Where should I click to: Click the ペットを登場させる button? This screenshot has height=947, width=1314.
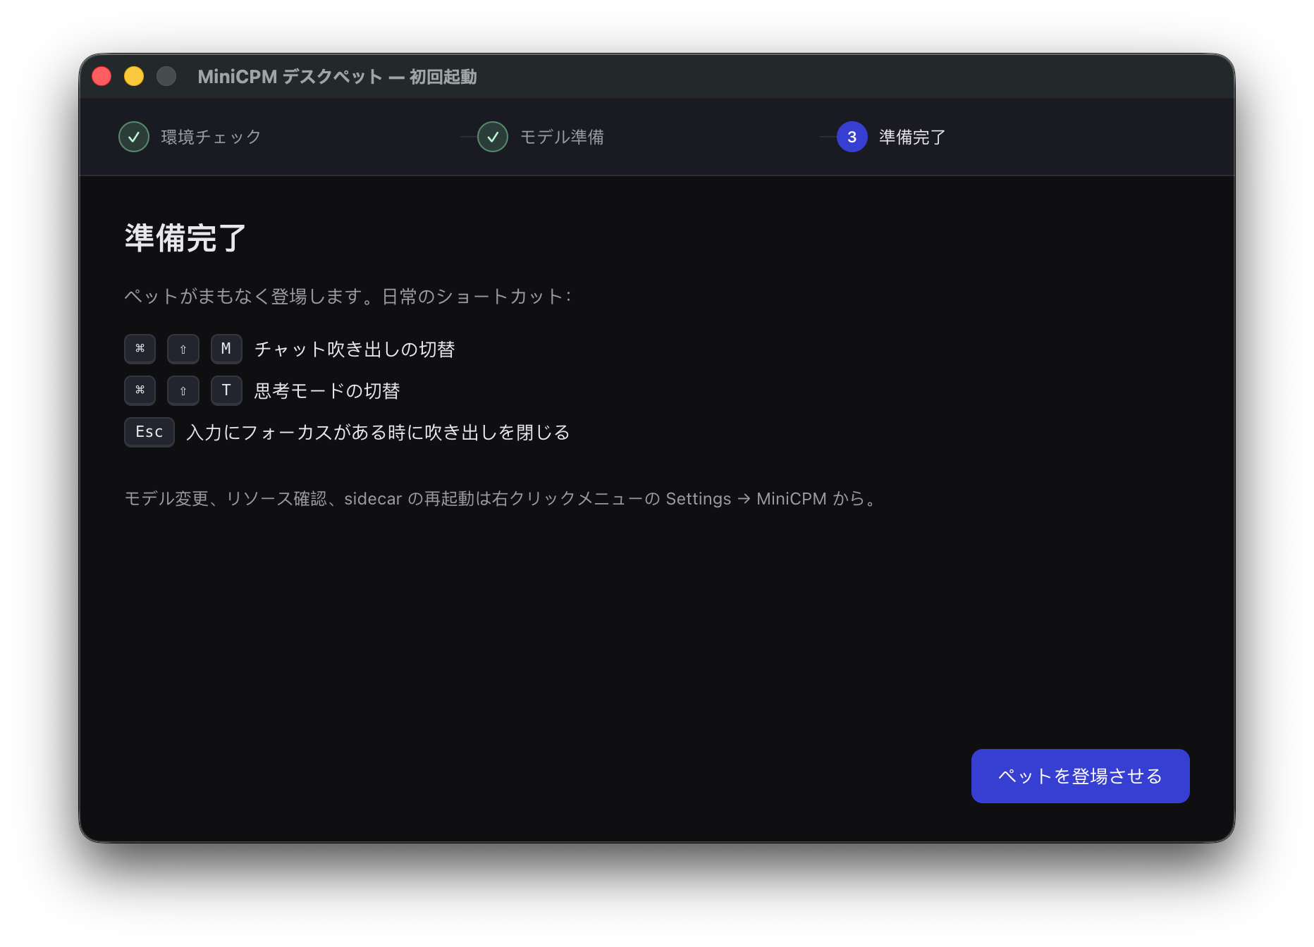[1080, 776]
